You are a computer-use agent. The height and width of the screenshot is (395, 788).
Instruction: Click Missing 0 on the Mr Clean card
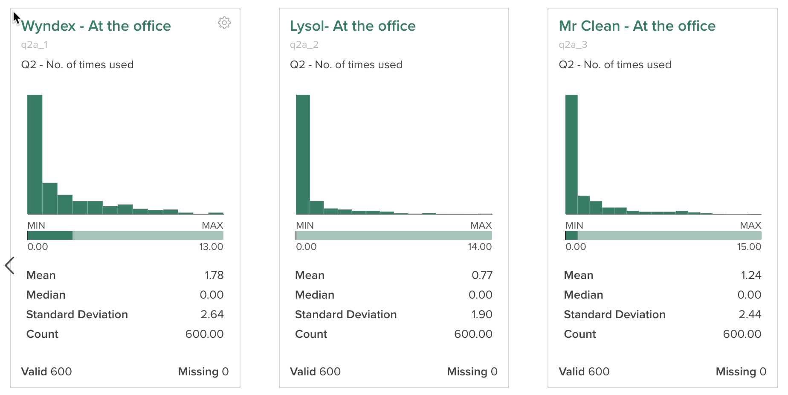click(741, 372)
